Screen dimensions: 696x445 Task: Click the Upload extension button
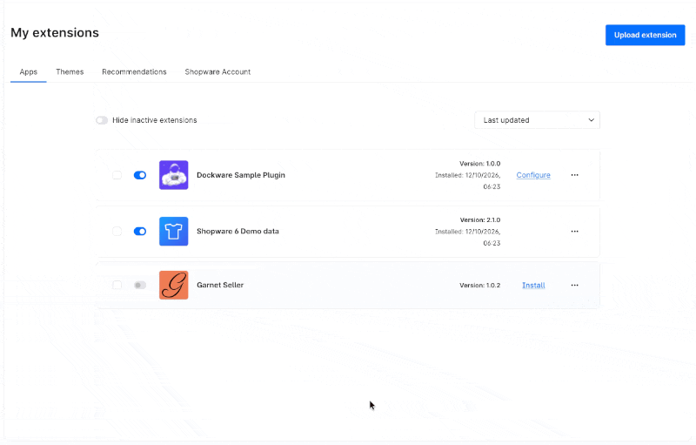[645, 35]
